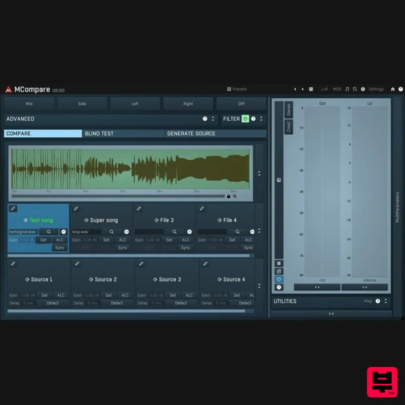Click the testsignal.wav filename field
Image resolution: width=405 pixels, height=405 pixels.
pyautogui.click(x=23, y=231)
